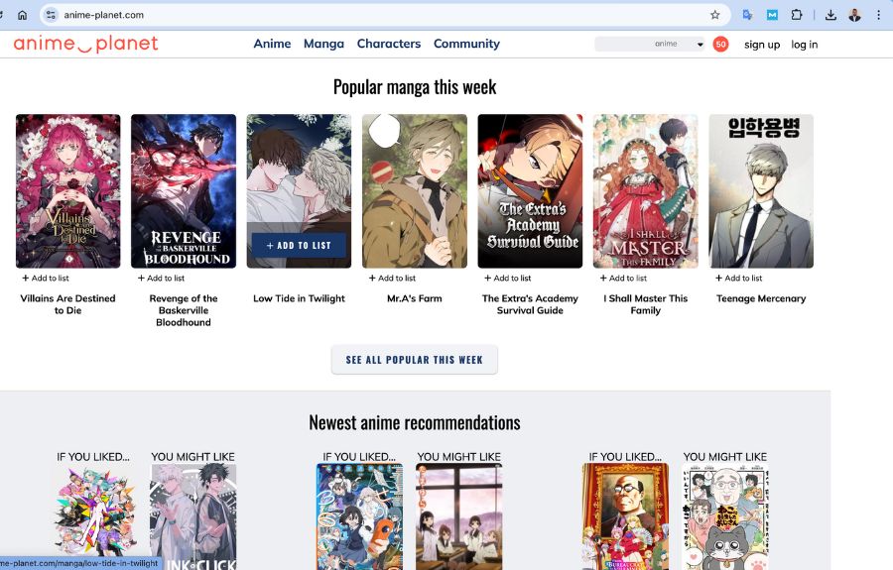The image size is (893, 570).
Task: Open site information icon in address bar
Action: [51, 15]
